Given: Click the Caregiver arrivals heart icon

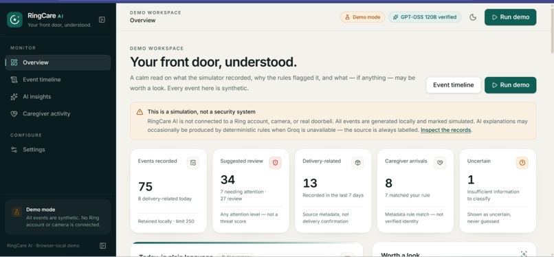Looking at the screenshot, I should click(440, 163).
